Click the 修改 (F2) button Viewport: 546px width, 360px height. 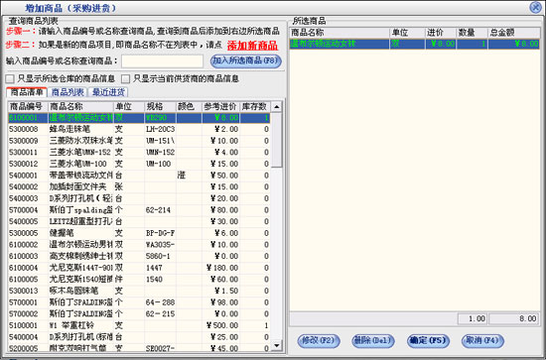pos(319,340)
